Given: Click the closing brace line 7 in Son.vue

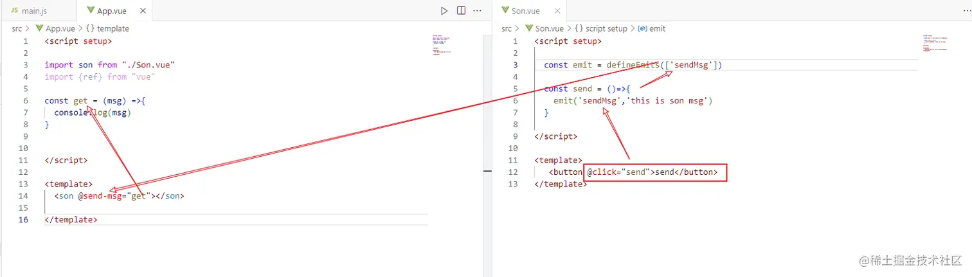Looking at the screenshot, I should (546, 112).
